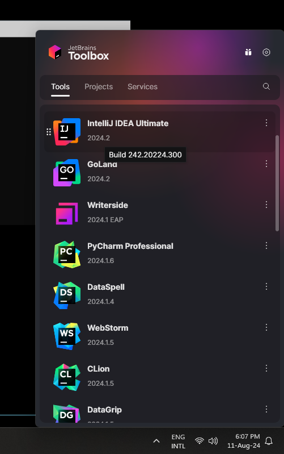Launch IntelliJ IDEA Ultimate from its icon
The height and width of the screenshot is (454, 284).
[67, 132]
